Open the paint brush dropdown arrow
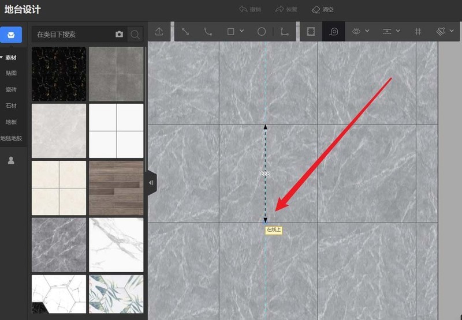This screenshot has width=462, height=320. [x=452, y=31]
